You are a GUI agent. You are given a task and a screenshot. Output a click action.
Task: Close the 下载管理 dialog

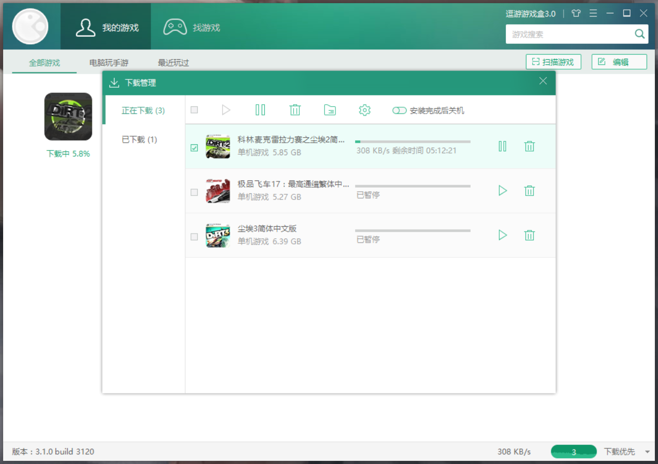pos(543,81)
